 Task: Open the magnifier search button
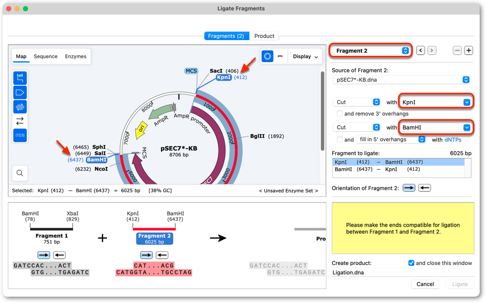tap(20, 173)
